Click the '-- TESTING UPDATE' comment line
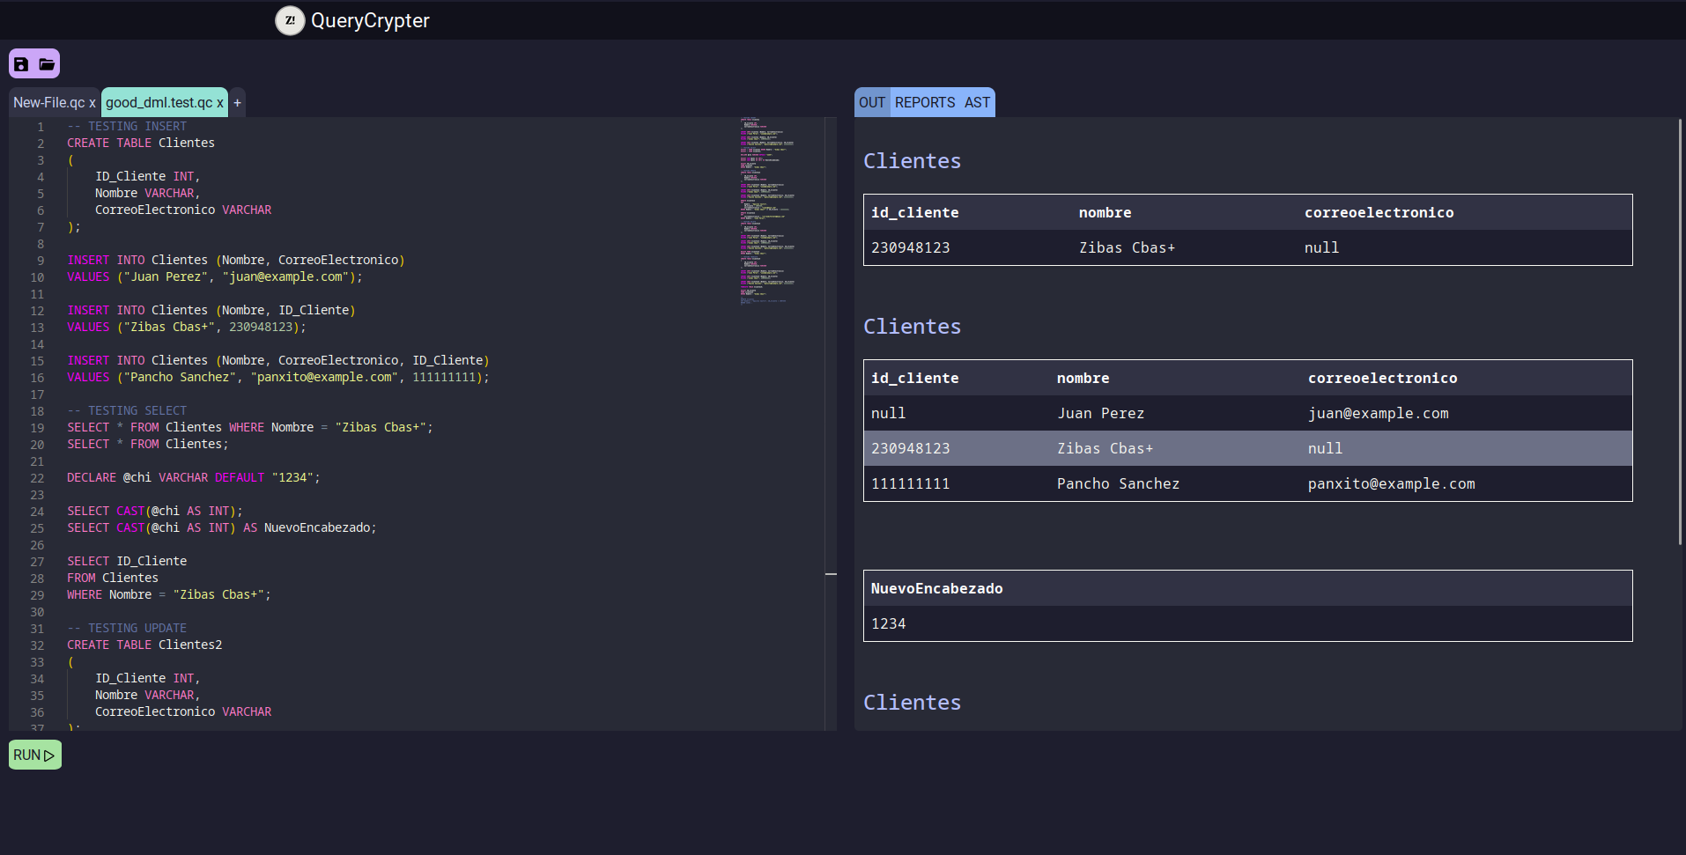This screenshot has width=1686, height=855. pos(127,628)
